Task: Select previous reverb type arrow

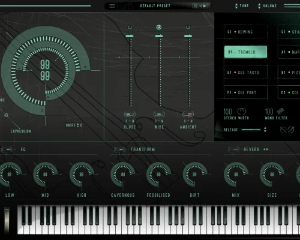Action: point(264,149)
